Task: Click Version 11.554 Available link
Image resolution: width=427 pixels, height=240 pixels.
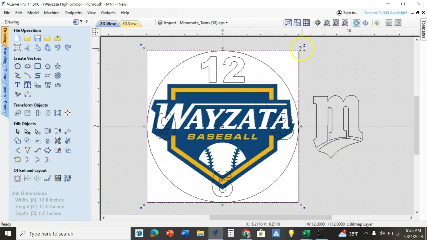Action: click(x=385, y=13)
